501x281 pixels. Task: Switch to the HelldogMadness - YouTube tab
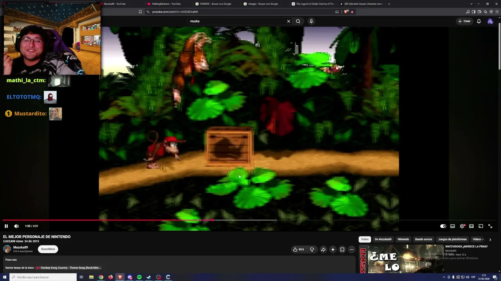coord(166,4)
